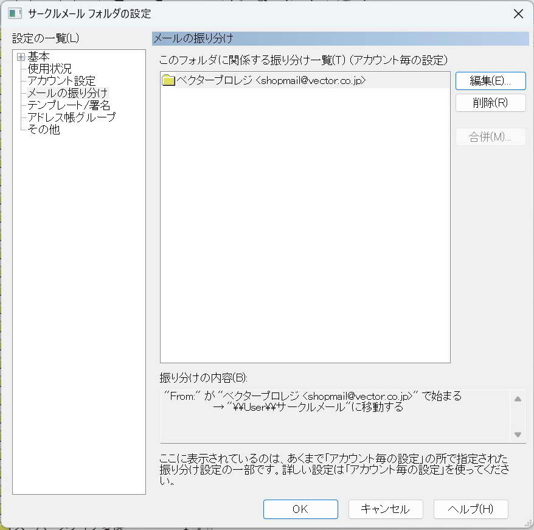Close the フォルダの設定 dialog window

(518, 13)
